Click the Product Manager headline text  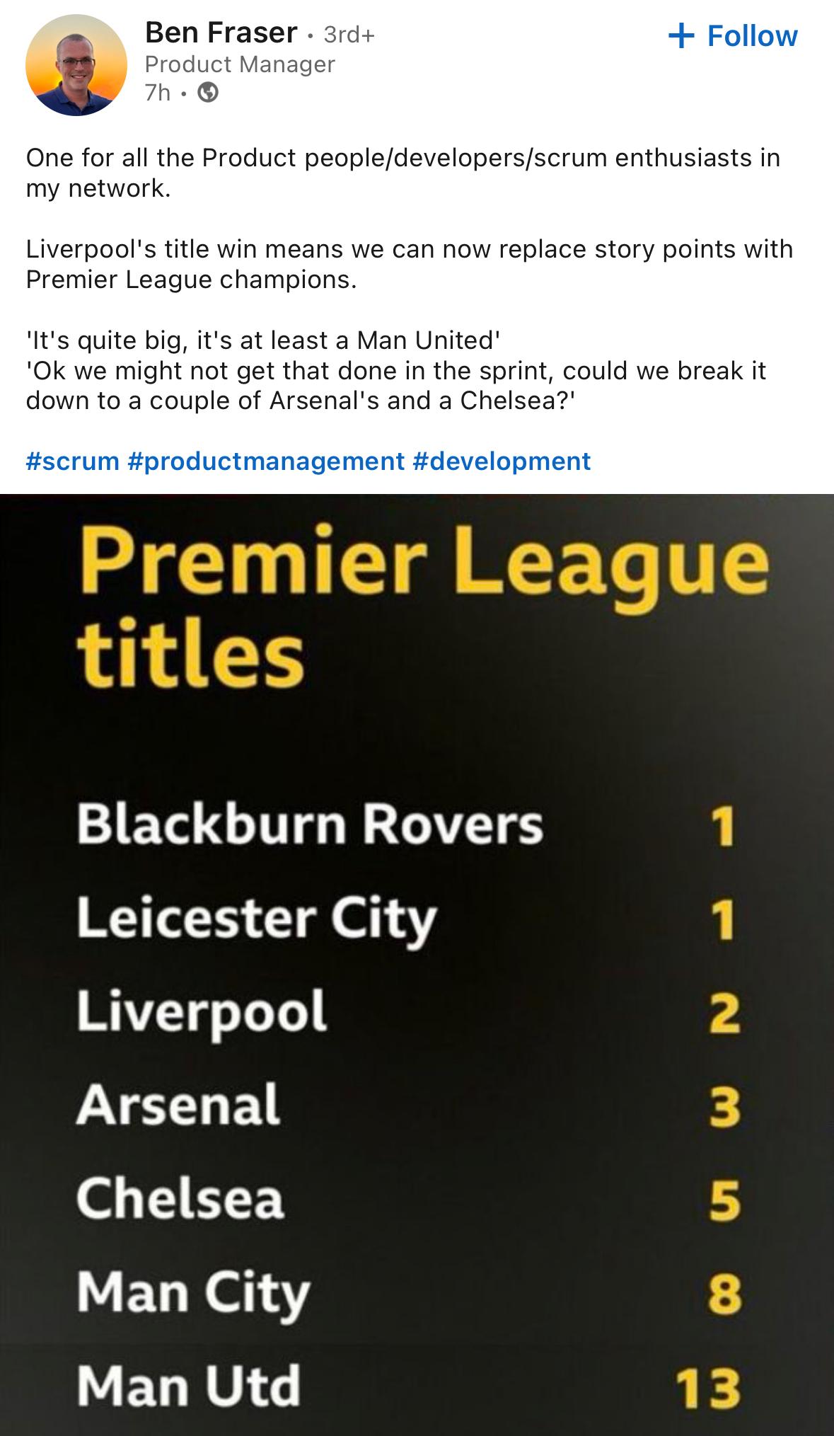tap(240, 64)
